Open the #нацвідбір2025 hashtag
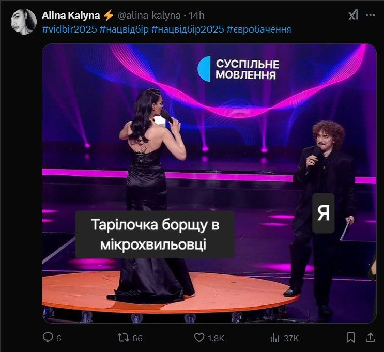 click(188, 29)
